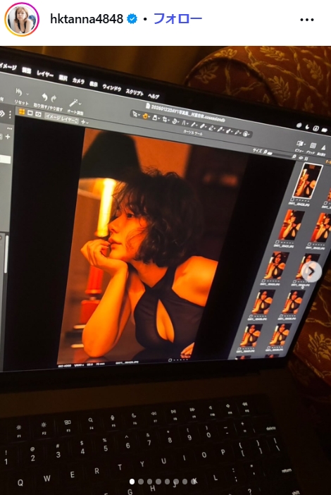
Task: Expand the オート調整 wand dropdown arrow
Action: 80,104
